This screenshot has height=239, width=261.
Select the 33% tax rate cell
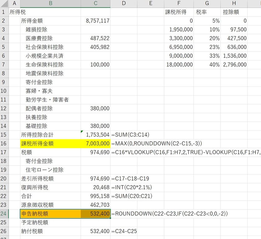pos(207,56)
